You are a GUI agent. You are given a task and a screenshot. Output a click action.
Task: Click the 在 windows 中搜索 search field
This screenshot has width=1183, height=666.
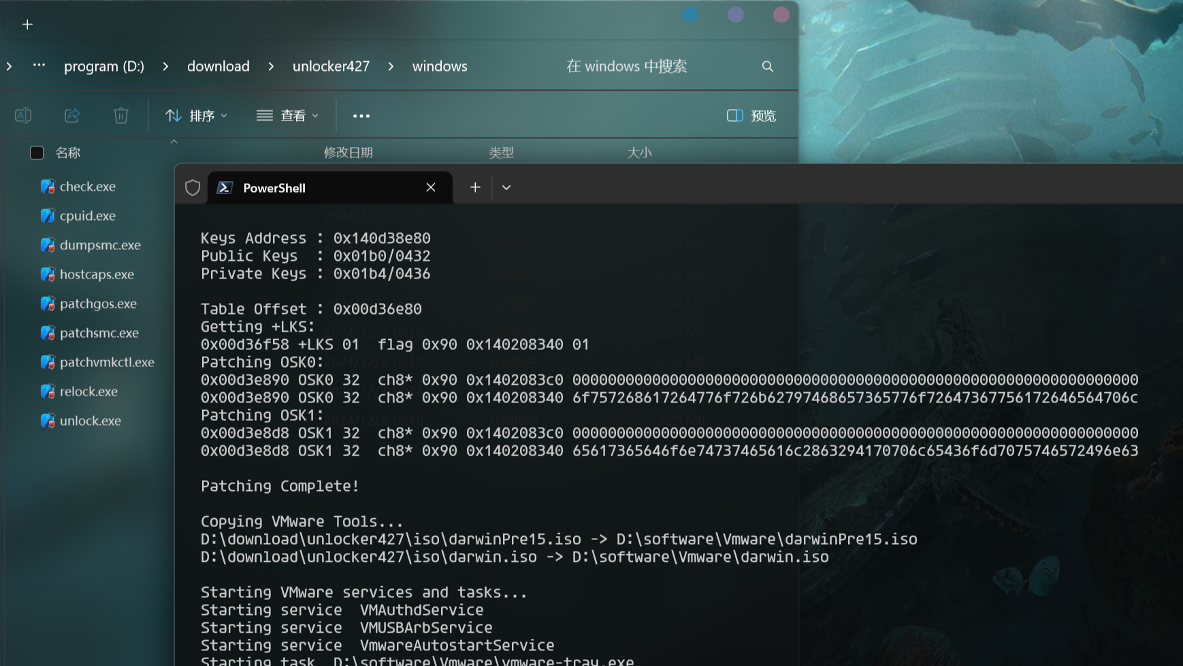[626, 66]
